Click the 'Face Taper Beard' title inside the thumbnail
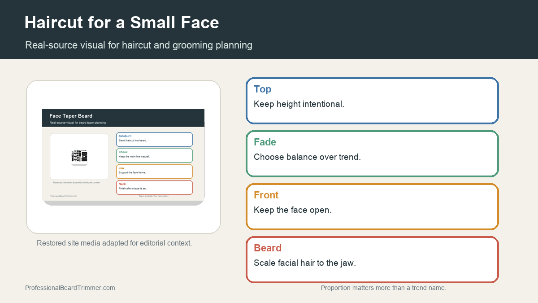This screenshot has width=538, height=303. pos(71,116)
